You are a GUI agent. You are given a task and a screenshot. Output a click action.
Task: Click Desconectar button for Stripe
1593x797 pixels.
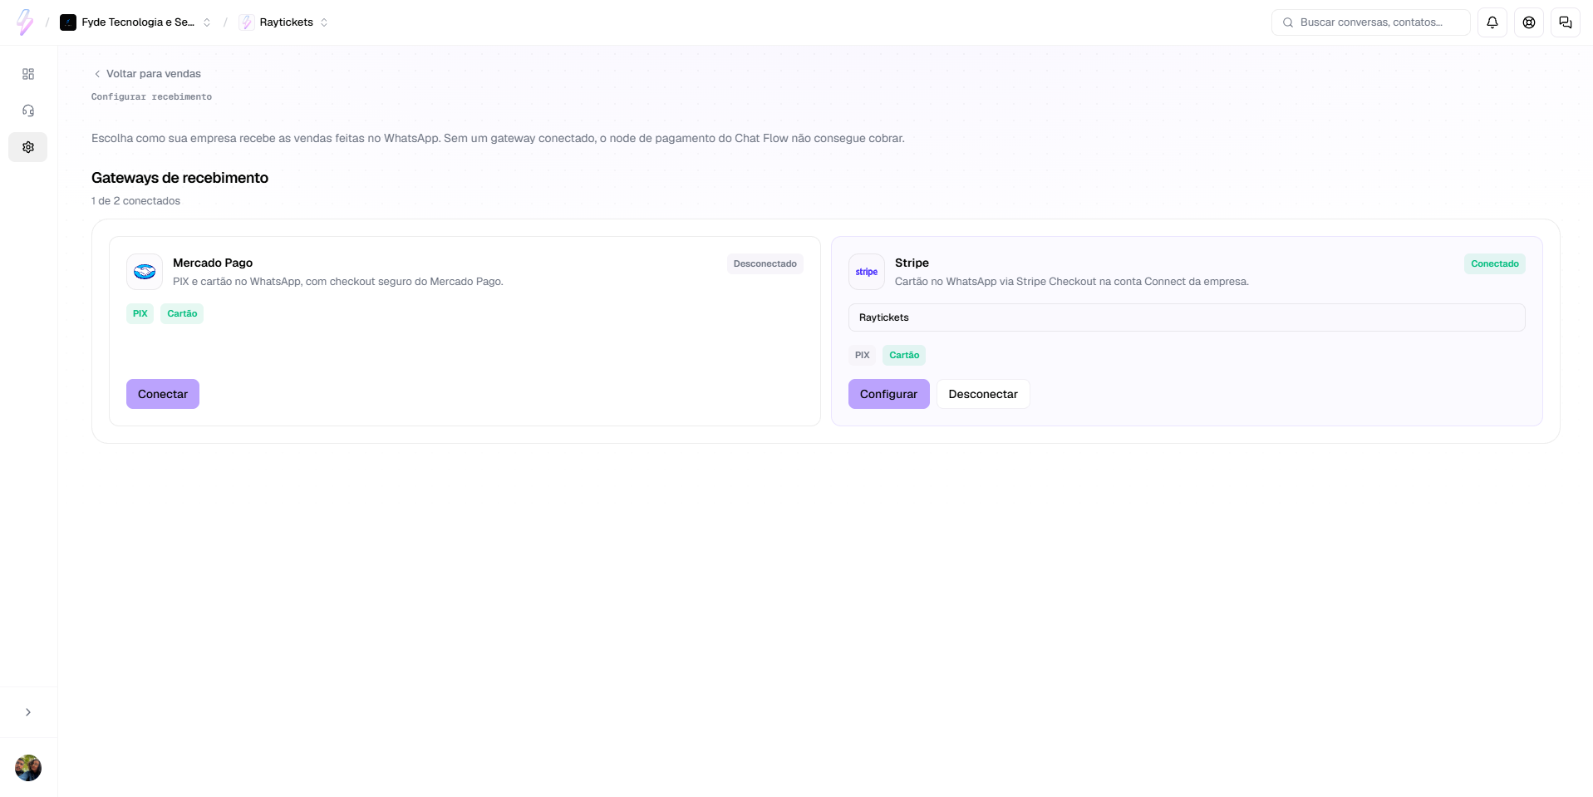pos(983,394)
